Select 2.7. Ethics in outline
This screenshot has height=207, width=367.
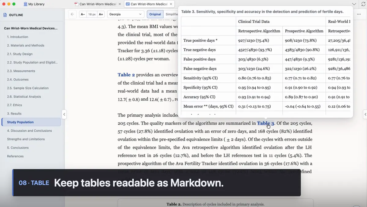[x=14, y=105]
